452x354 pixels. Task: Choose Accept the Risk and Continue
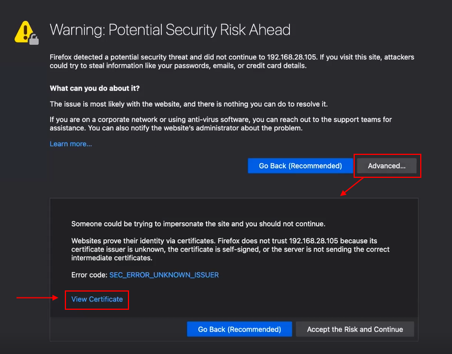coord(355,329)
